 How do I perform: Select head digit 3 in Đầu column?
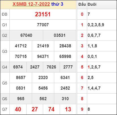pos(82,46)
